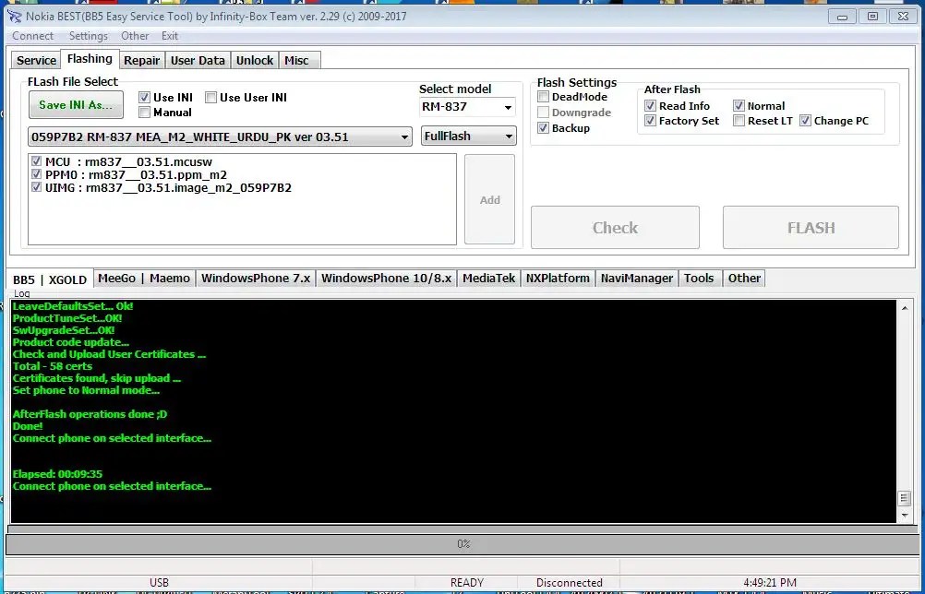The width and height of the screenshot is (925, 594).
Task: Enable the Use User INI option
Action: pos(210,96)
